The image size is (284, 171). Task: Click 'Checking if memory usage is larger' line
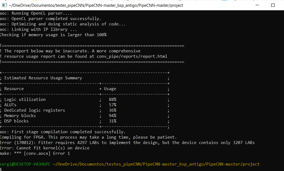coord(53,35)
